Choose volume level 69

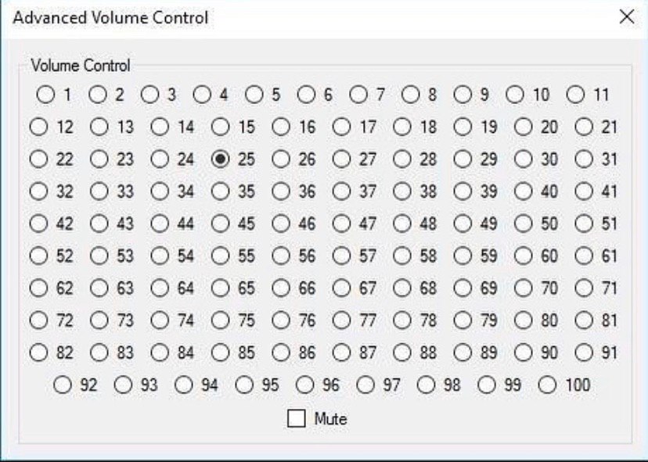point(463,288)
